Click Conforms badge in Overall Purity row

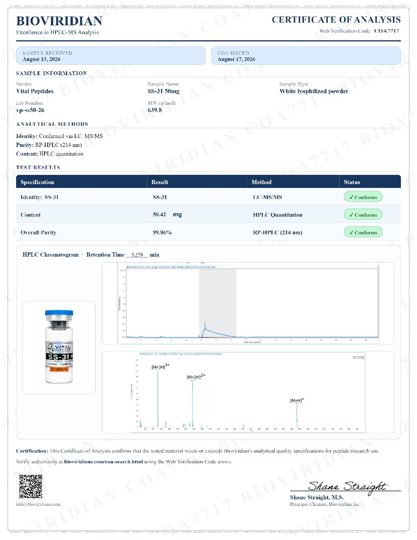(x=363, y=232)
